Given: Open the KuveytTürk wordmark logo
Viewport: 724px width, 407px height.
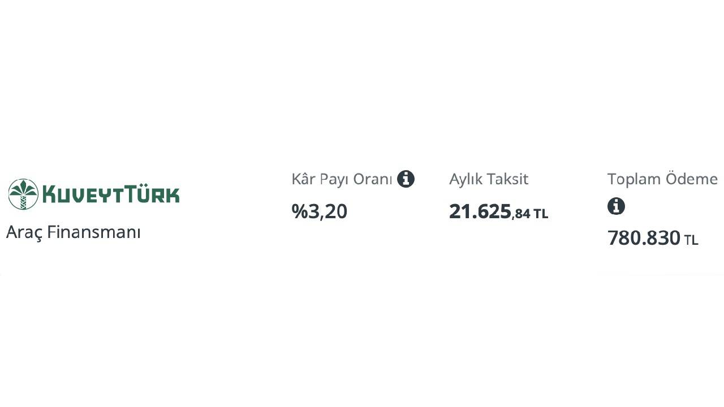Looking at the screenshot, I should tap(111, 194).
